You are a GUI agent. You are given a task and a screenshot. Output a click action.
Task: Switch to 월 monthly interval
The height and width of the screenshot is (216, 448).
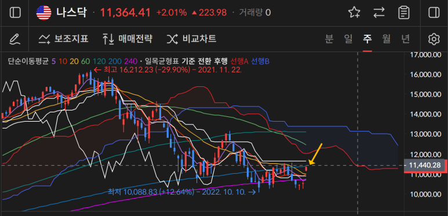(387, 39)
